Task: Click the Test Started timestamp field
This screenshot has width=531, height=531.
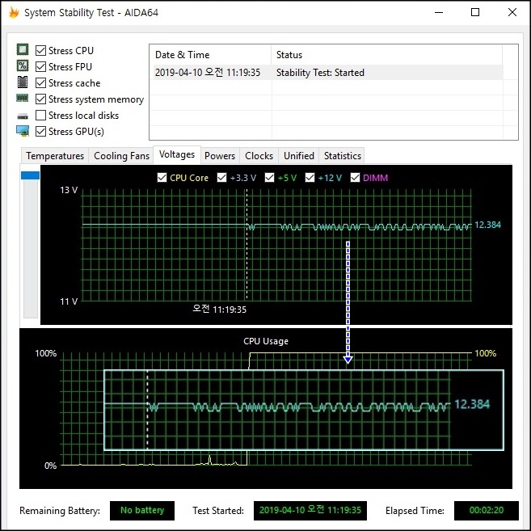Action: point(310,510)
